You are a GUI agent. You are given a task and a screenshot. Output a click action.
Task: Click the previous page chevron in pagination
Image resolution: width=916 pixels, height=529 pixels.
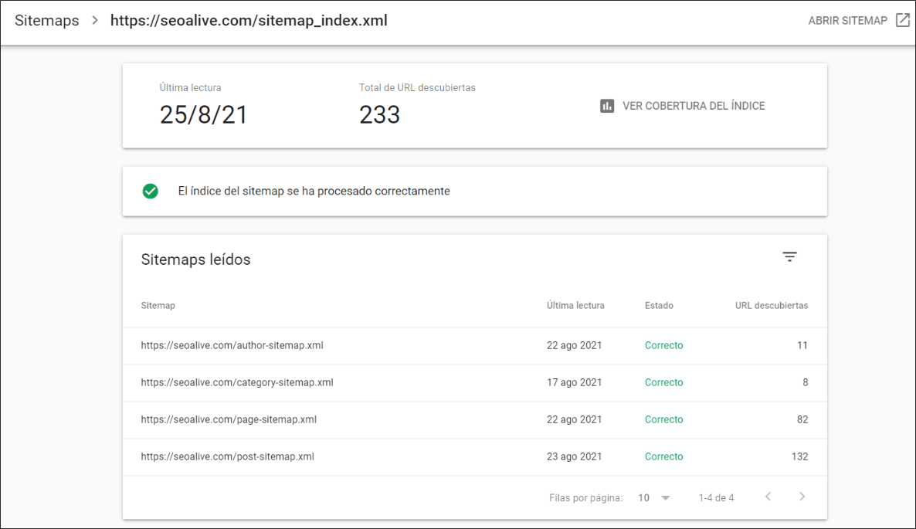pyautogui.click(x=768, y=497)
